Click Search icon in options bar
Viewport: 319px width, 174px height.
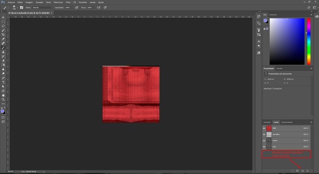pyautogui.click(x=309, y=8)
